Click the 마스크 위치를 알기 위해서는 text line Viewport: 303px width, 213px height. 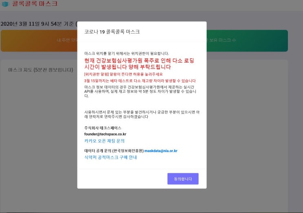pos(126,54)
